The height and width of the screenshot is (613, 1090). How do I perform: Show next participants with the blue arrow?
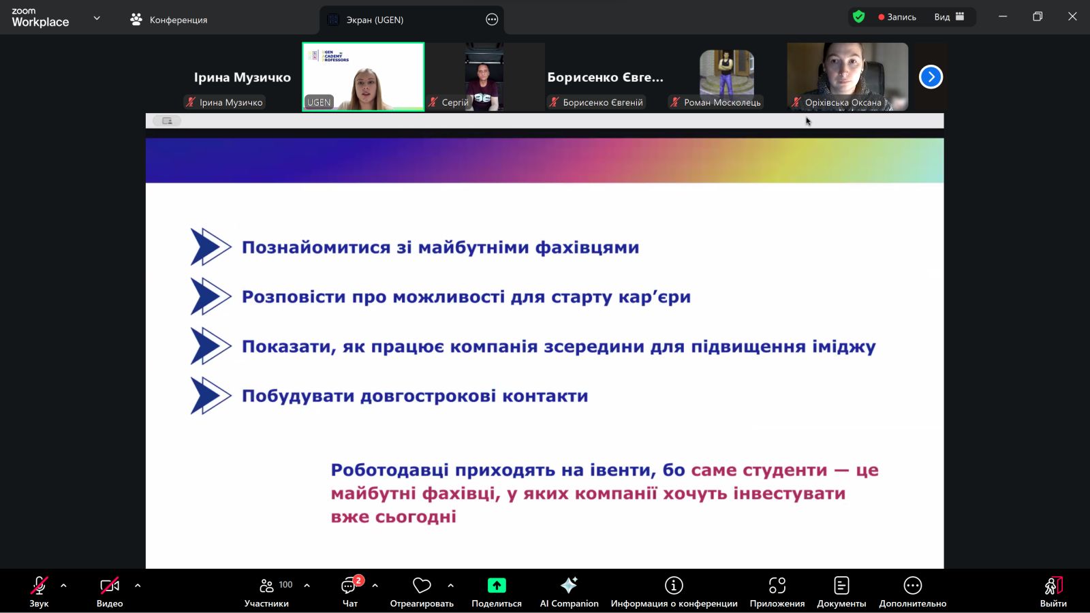pos(931,77)
